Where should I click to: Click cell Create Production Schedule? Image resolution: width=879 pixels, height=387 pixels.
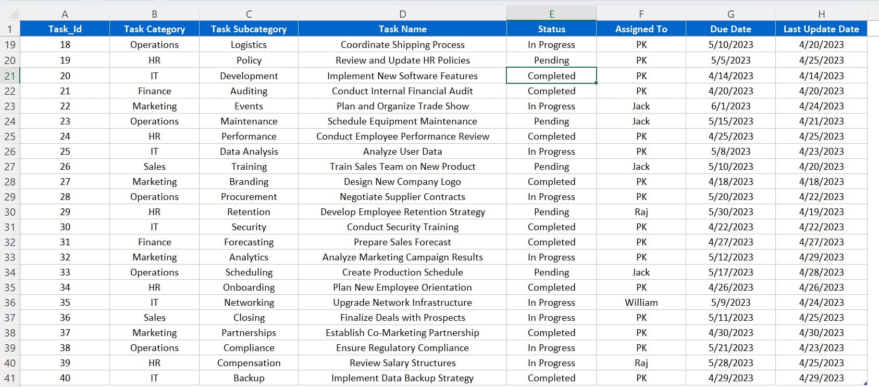(402, 272)
